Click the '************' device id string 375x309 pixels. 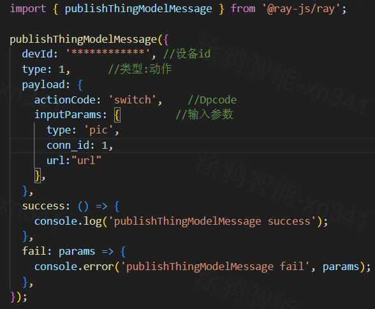(x=108, y=53)
